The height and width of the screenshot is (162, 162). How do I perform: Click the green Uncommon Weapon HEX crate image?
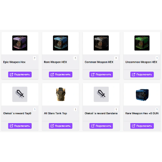click(142, 43)
